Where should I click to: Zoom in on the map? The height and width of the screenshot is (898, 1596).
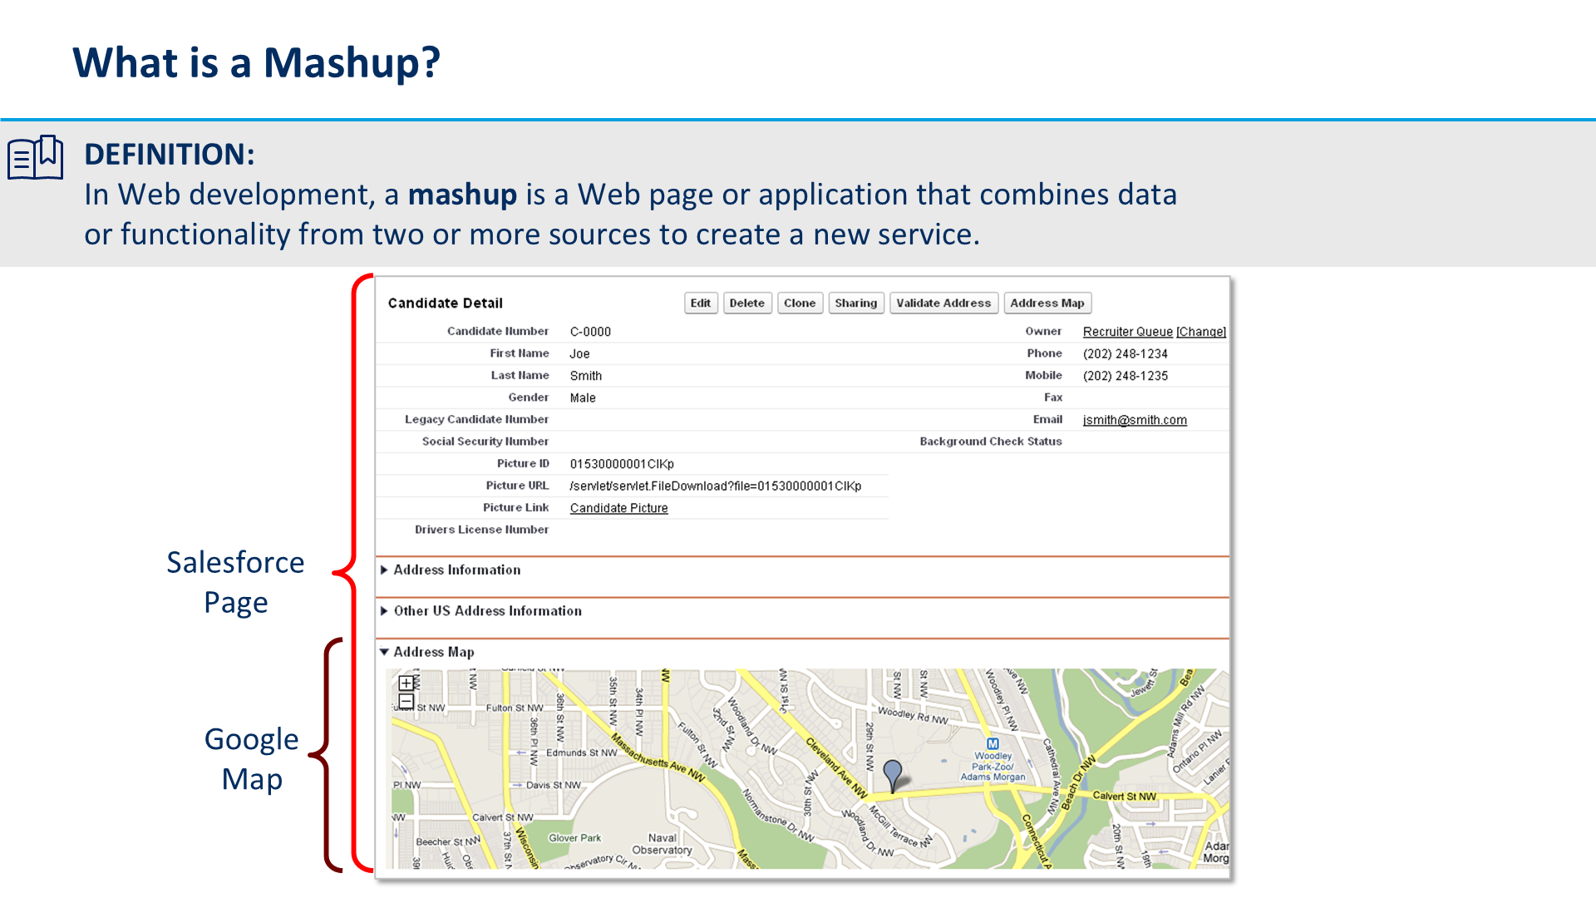click(406, 683)
